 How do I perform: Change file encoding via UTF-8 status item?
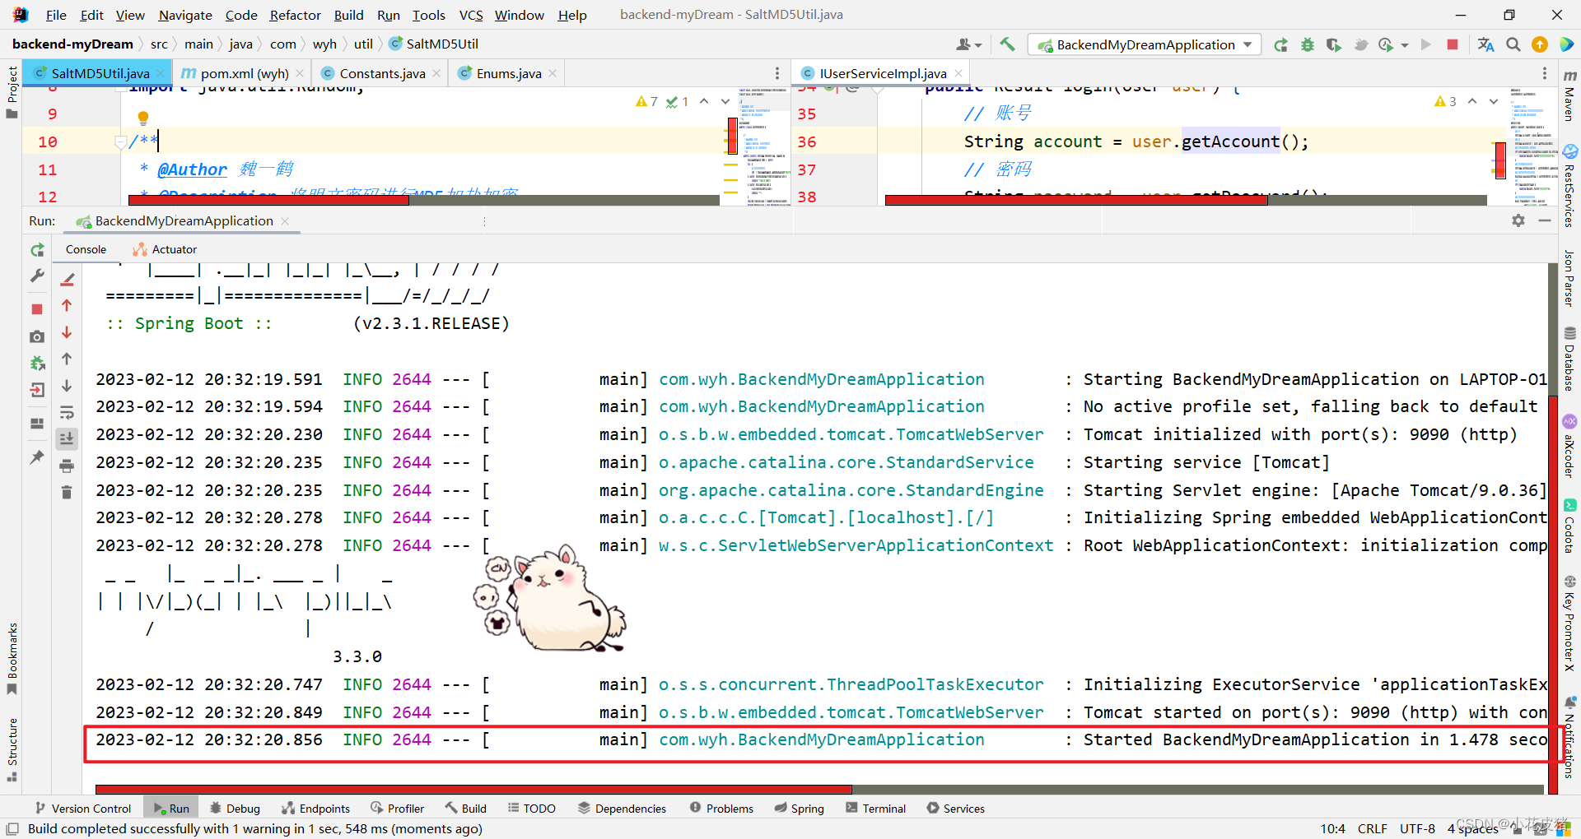pyautogui.click(x=1416, y=828)
